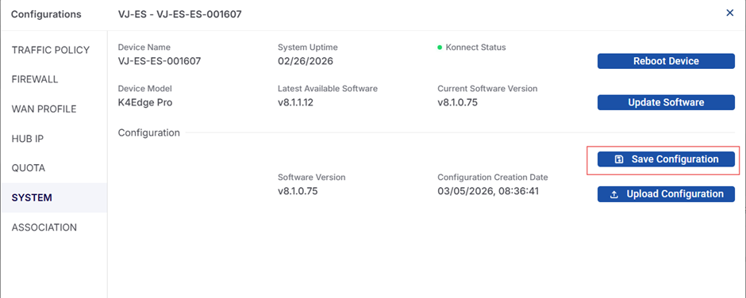The image size is (746, 298).
Task: Click creation date 03/05/2026, 08:36:41
Action: pyautogui.click(x=488, y=191)
